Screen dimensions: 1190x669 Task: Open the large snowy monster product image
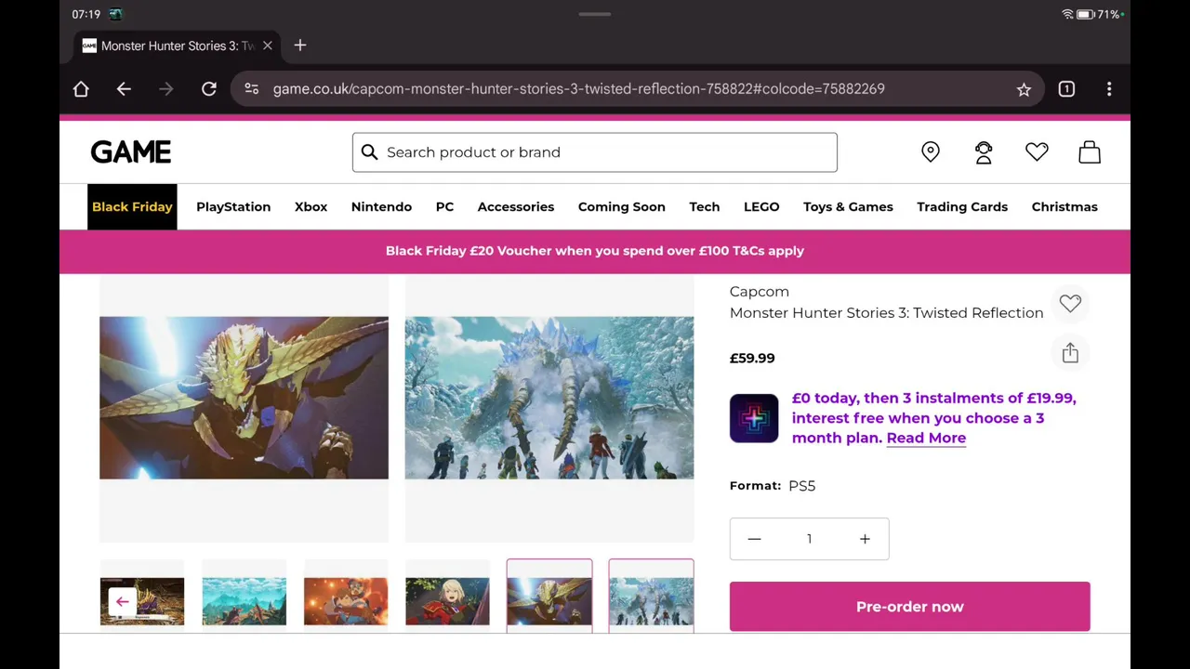point(549,398)
